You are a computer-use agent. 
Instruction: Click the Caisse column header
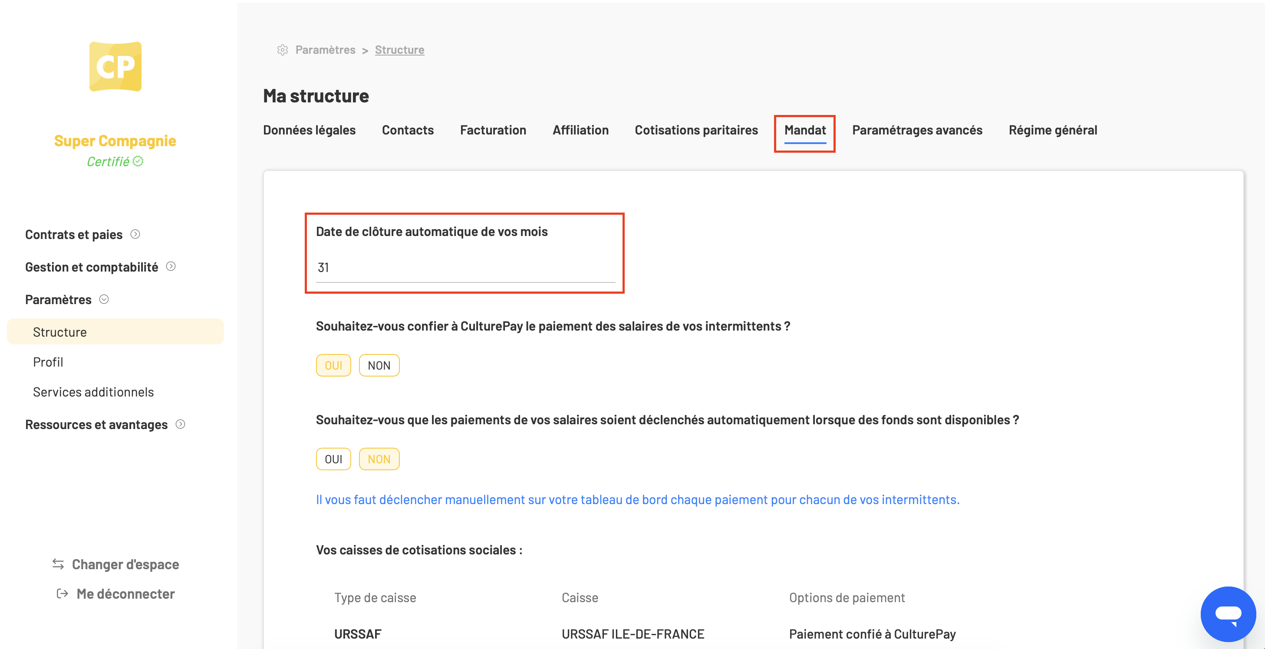(580, 597)
